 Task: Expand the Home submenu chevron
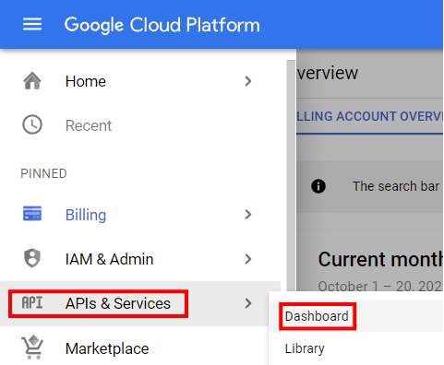click(248, 81)
